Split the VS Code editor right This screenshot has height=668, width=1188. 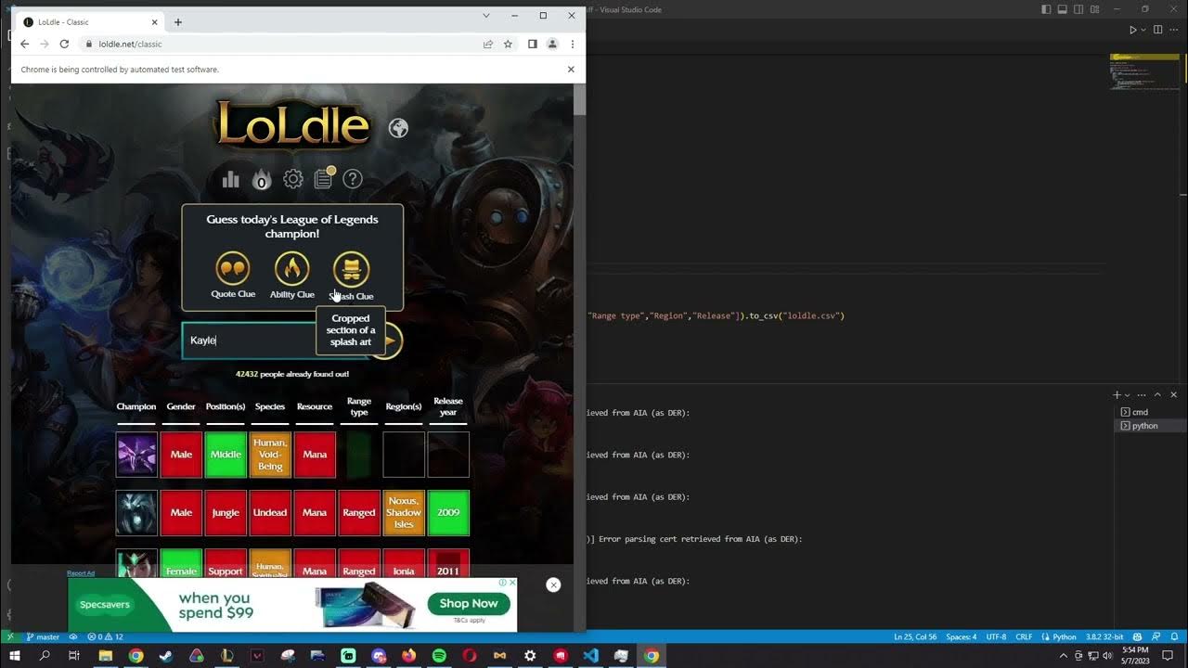[1157, 30]
